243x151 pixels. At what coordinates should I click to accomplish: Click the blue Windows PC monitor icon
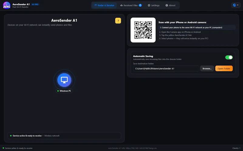click(x=64, y=80)
